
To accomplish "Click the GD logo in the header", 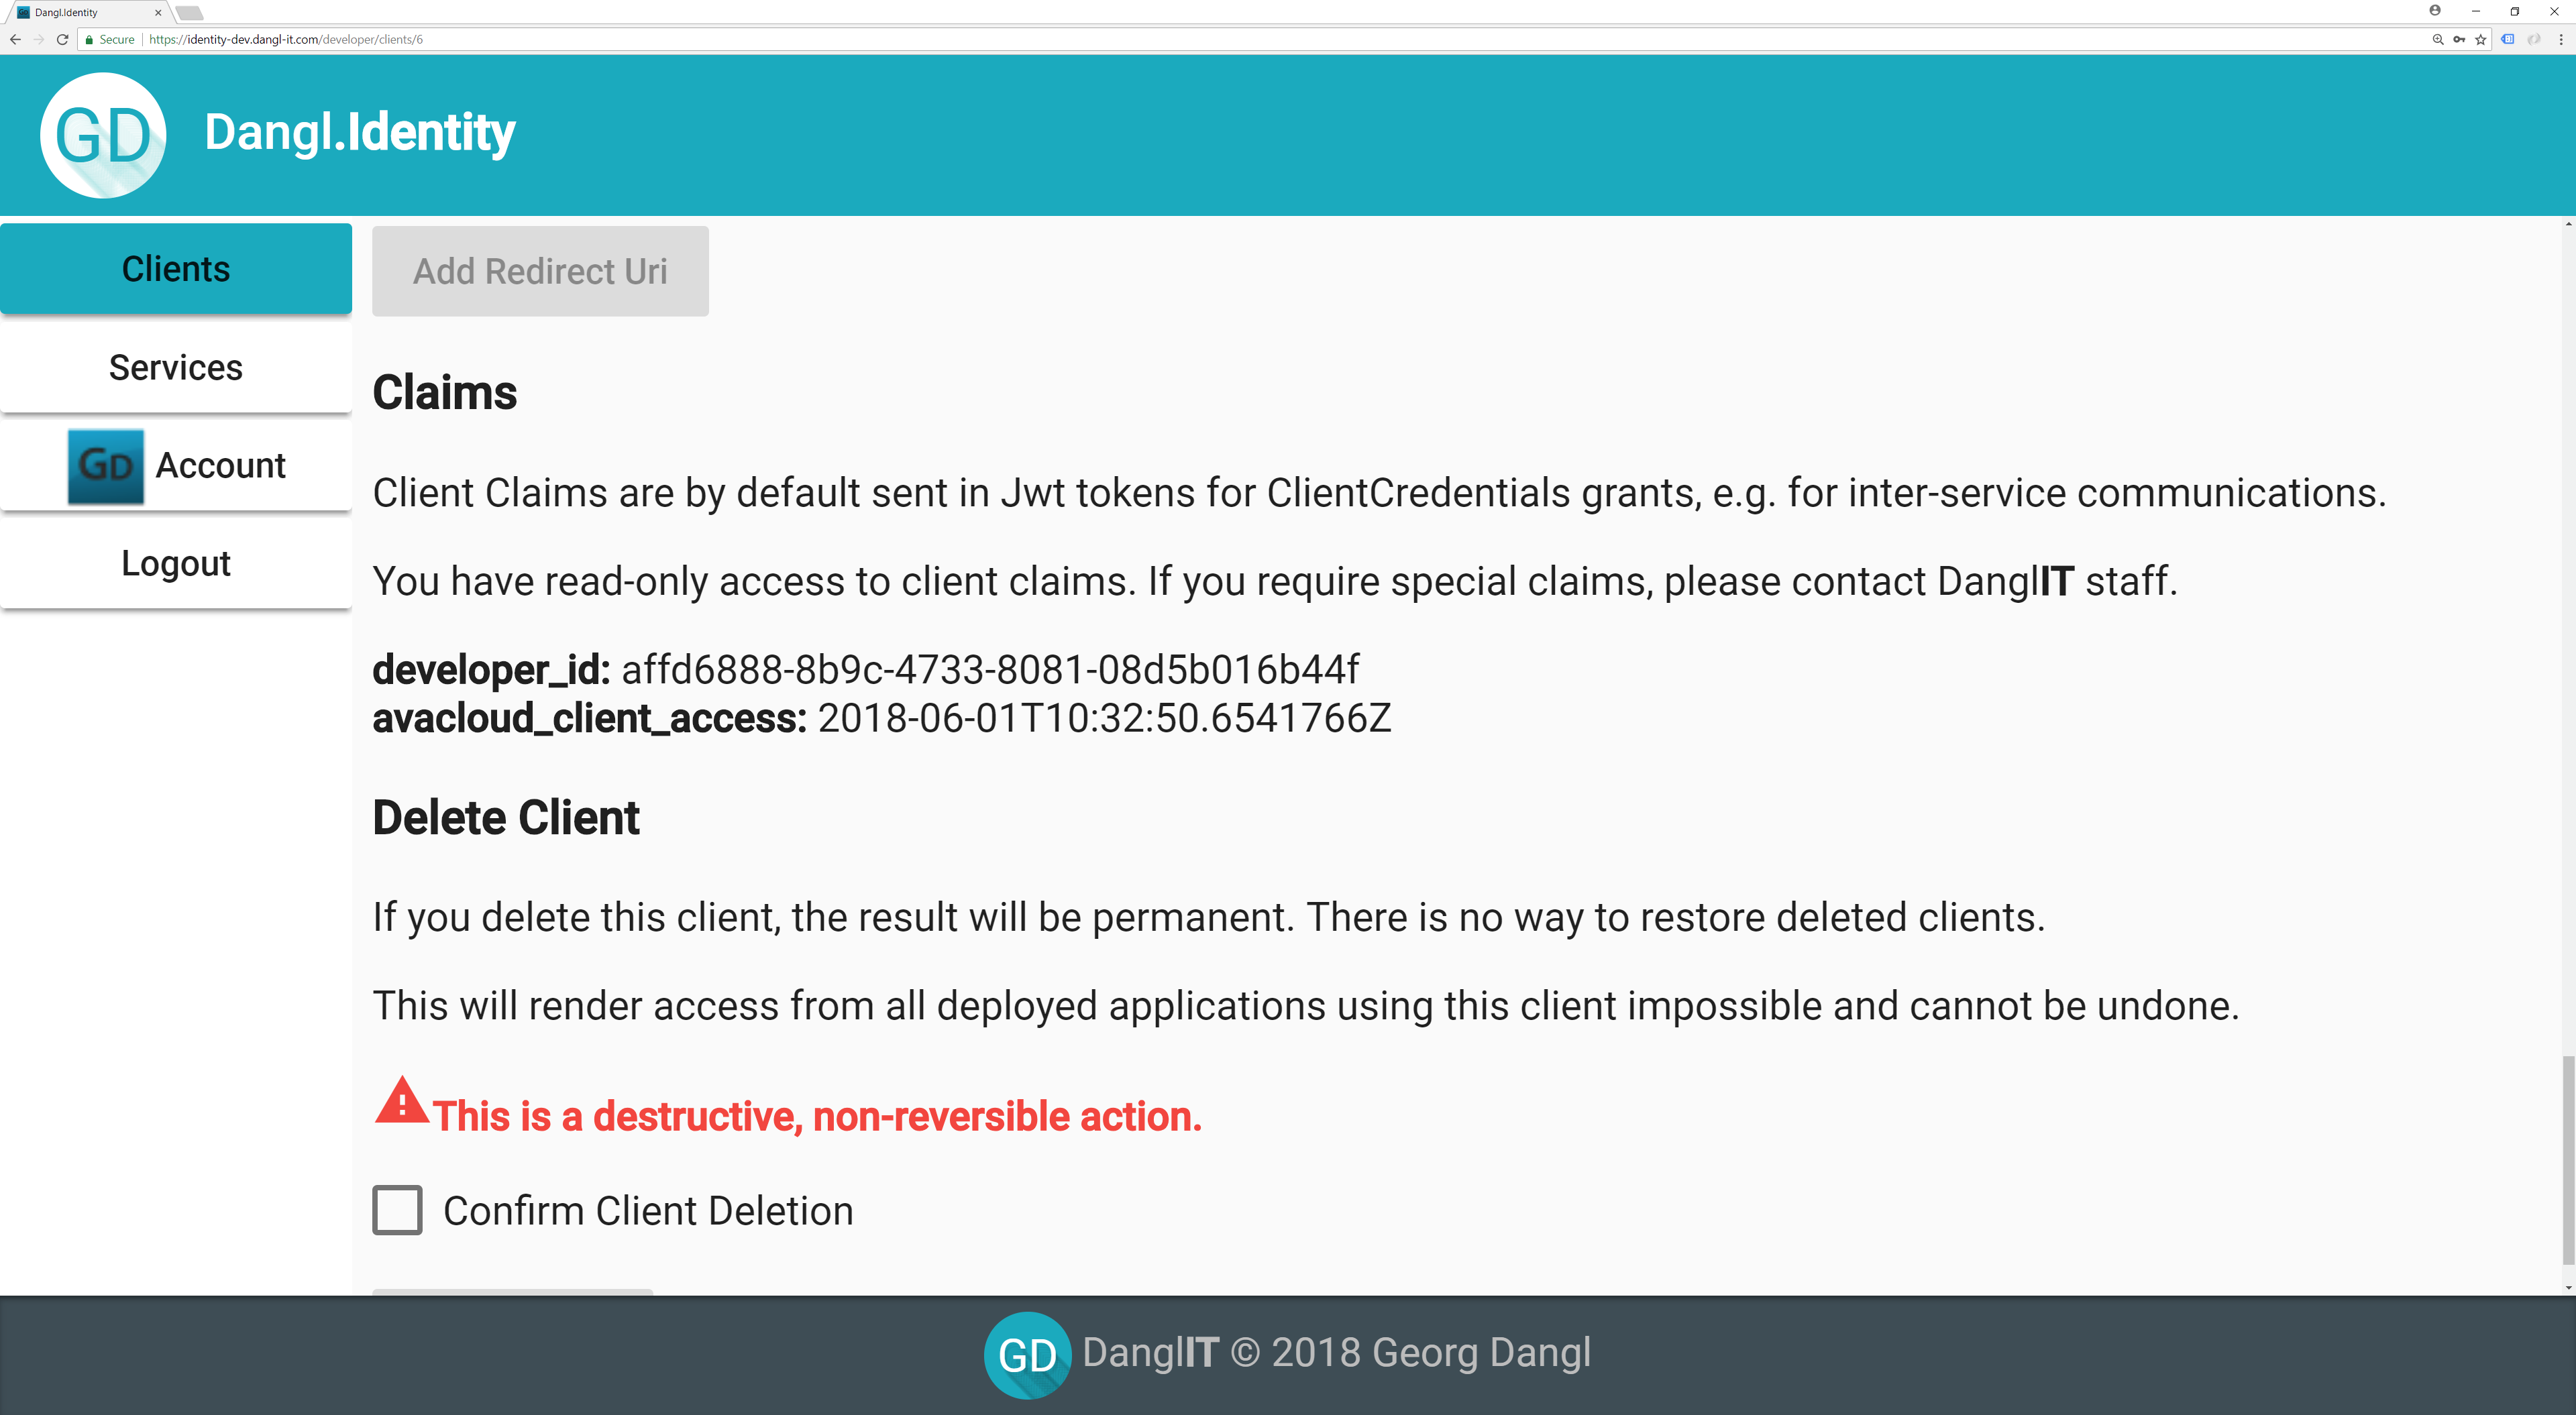I will pos(103,135).
